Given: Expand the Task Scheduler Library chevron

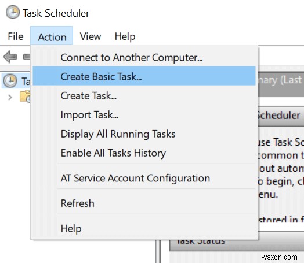Looking at the screenshot, I should click(x=10, y=97).
